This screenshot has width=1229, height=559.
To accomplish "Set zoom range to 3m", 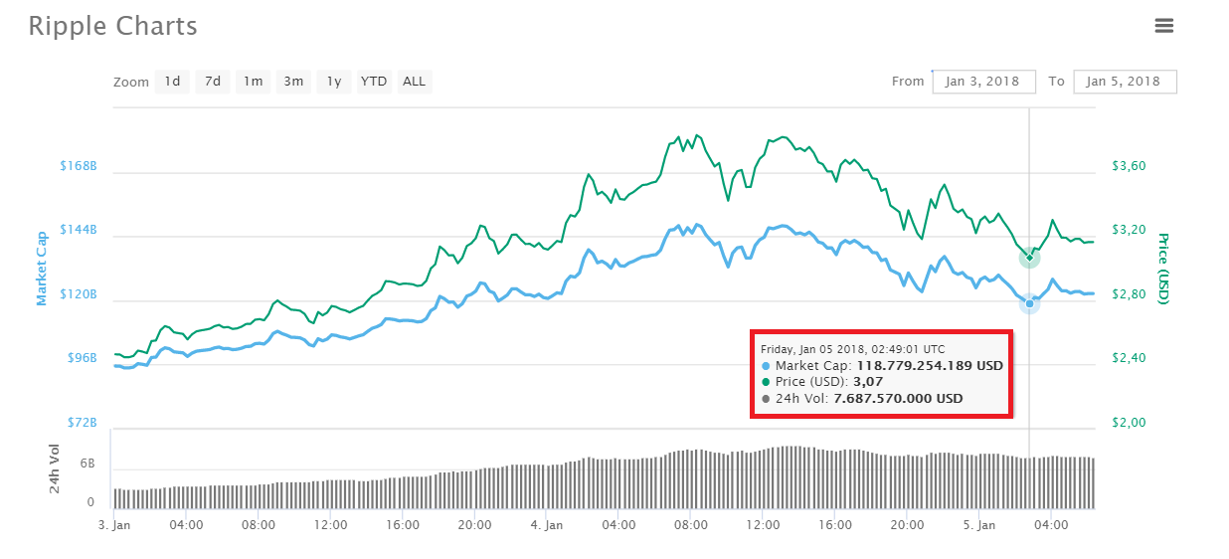I will click(293, 82).
